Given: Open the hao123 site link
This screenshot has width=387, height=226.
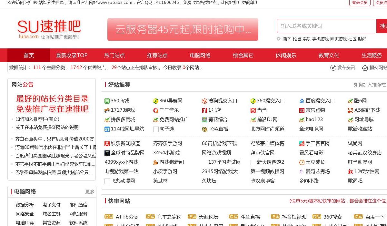Looking at the screenshot, I should pos(314,119).
